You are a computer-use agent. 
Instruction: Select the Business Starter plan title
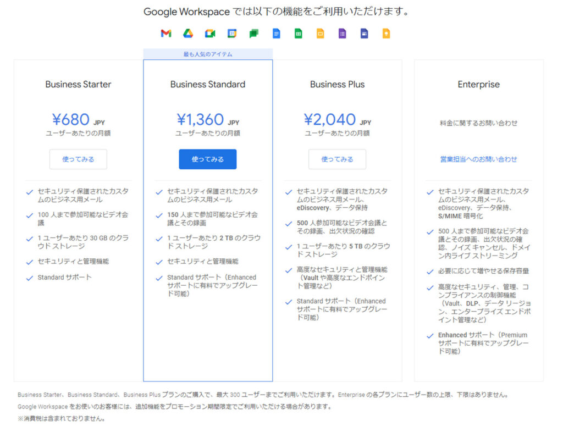pyautogui.click(x=78, y=84)
